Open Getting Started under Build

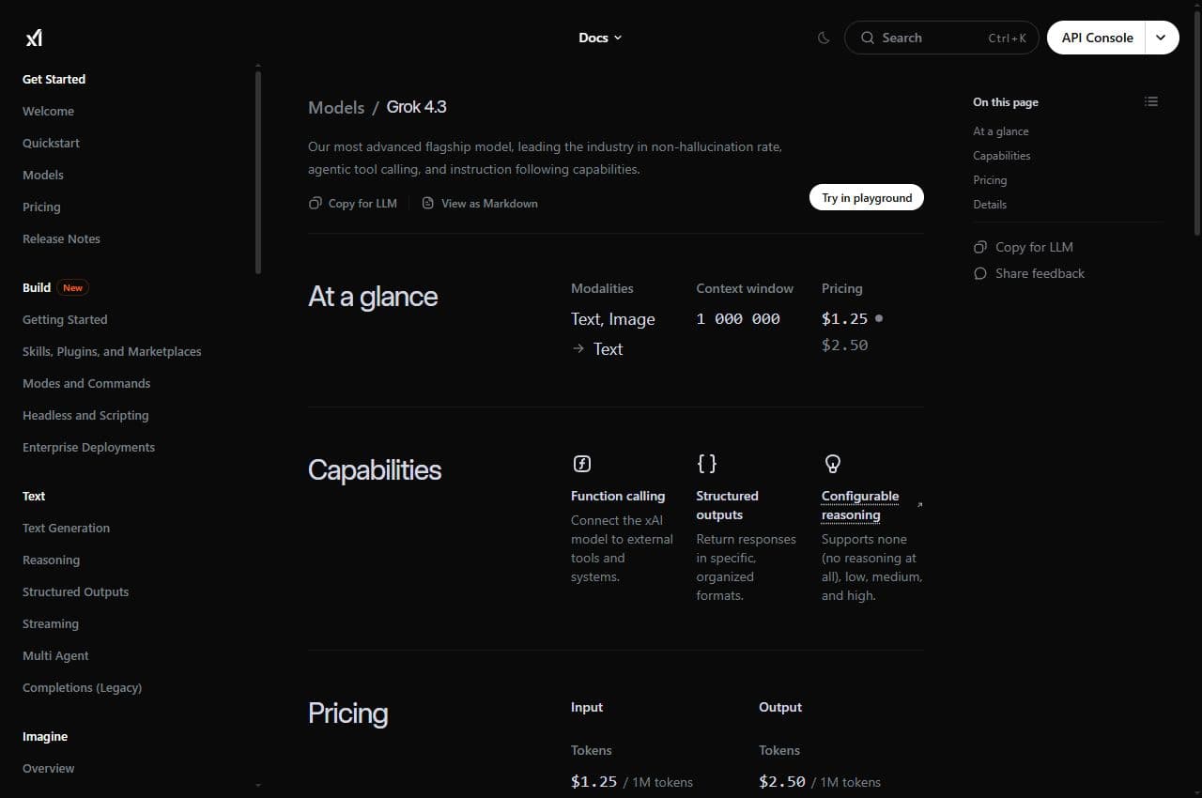pos(65,319)
